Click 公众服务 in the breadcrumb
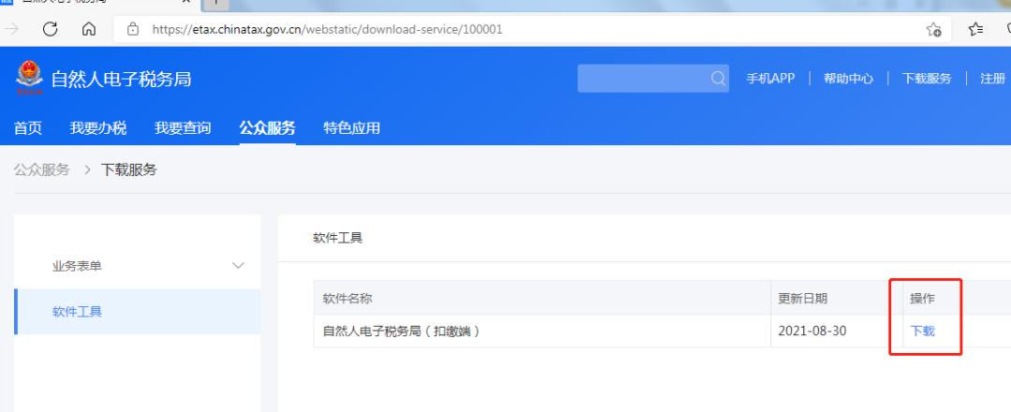Screen dimensions: 1011x412 pos(41,170)
